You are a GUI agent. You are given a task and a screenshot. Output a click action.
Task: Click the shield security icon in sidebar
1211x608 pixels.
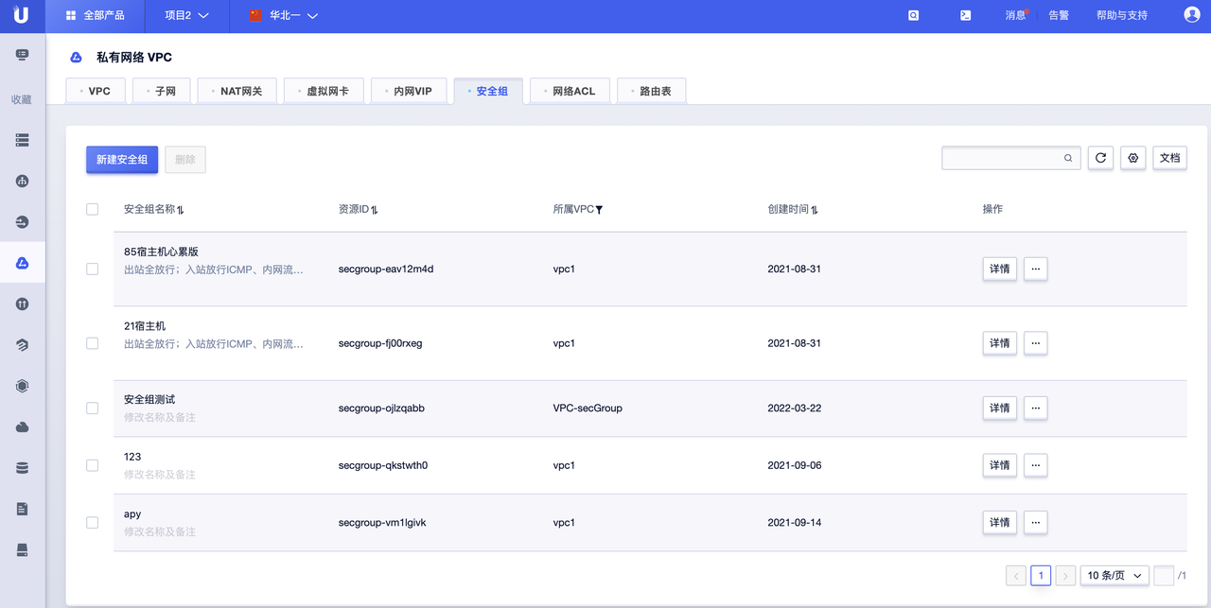coord(21,385)
